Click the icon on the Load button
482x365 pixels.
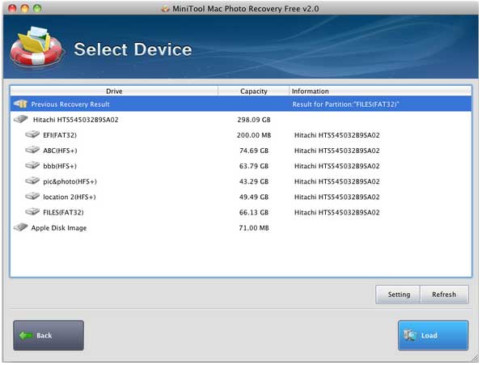(x=410, y=335)
